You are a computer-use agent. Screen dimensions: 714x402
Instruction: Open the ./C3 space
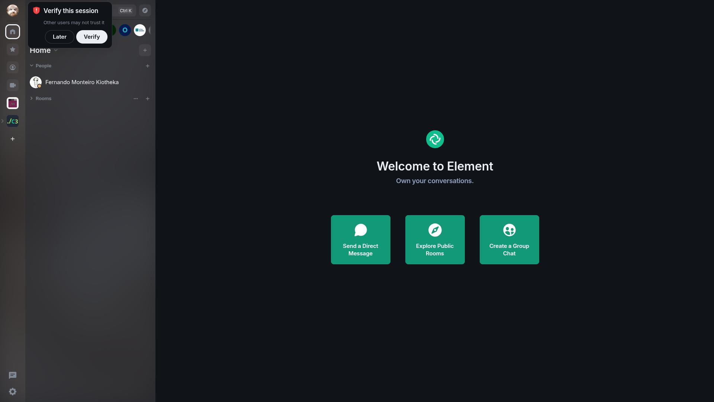tap(13, 121)
